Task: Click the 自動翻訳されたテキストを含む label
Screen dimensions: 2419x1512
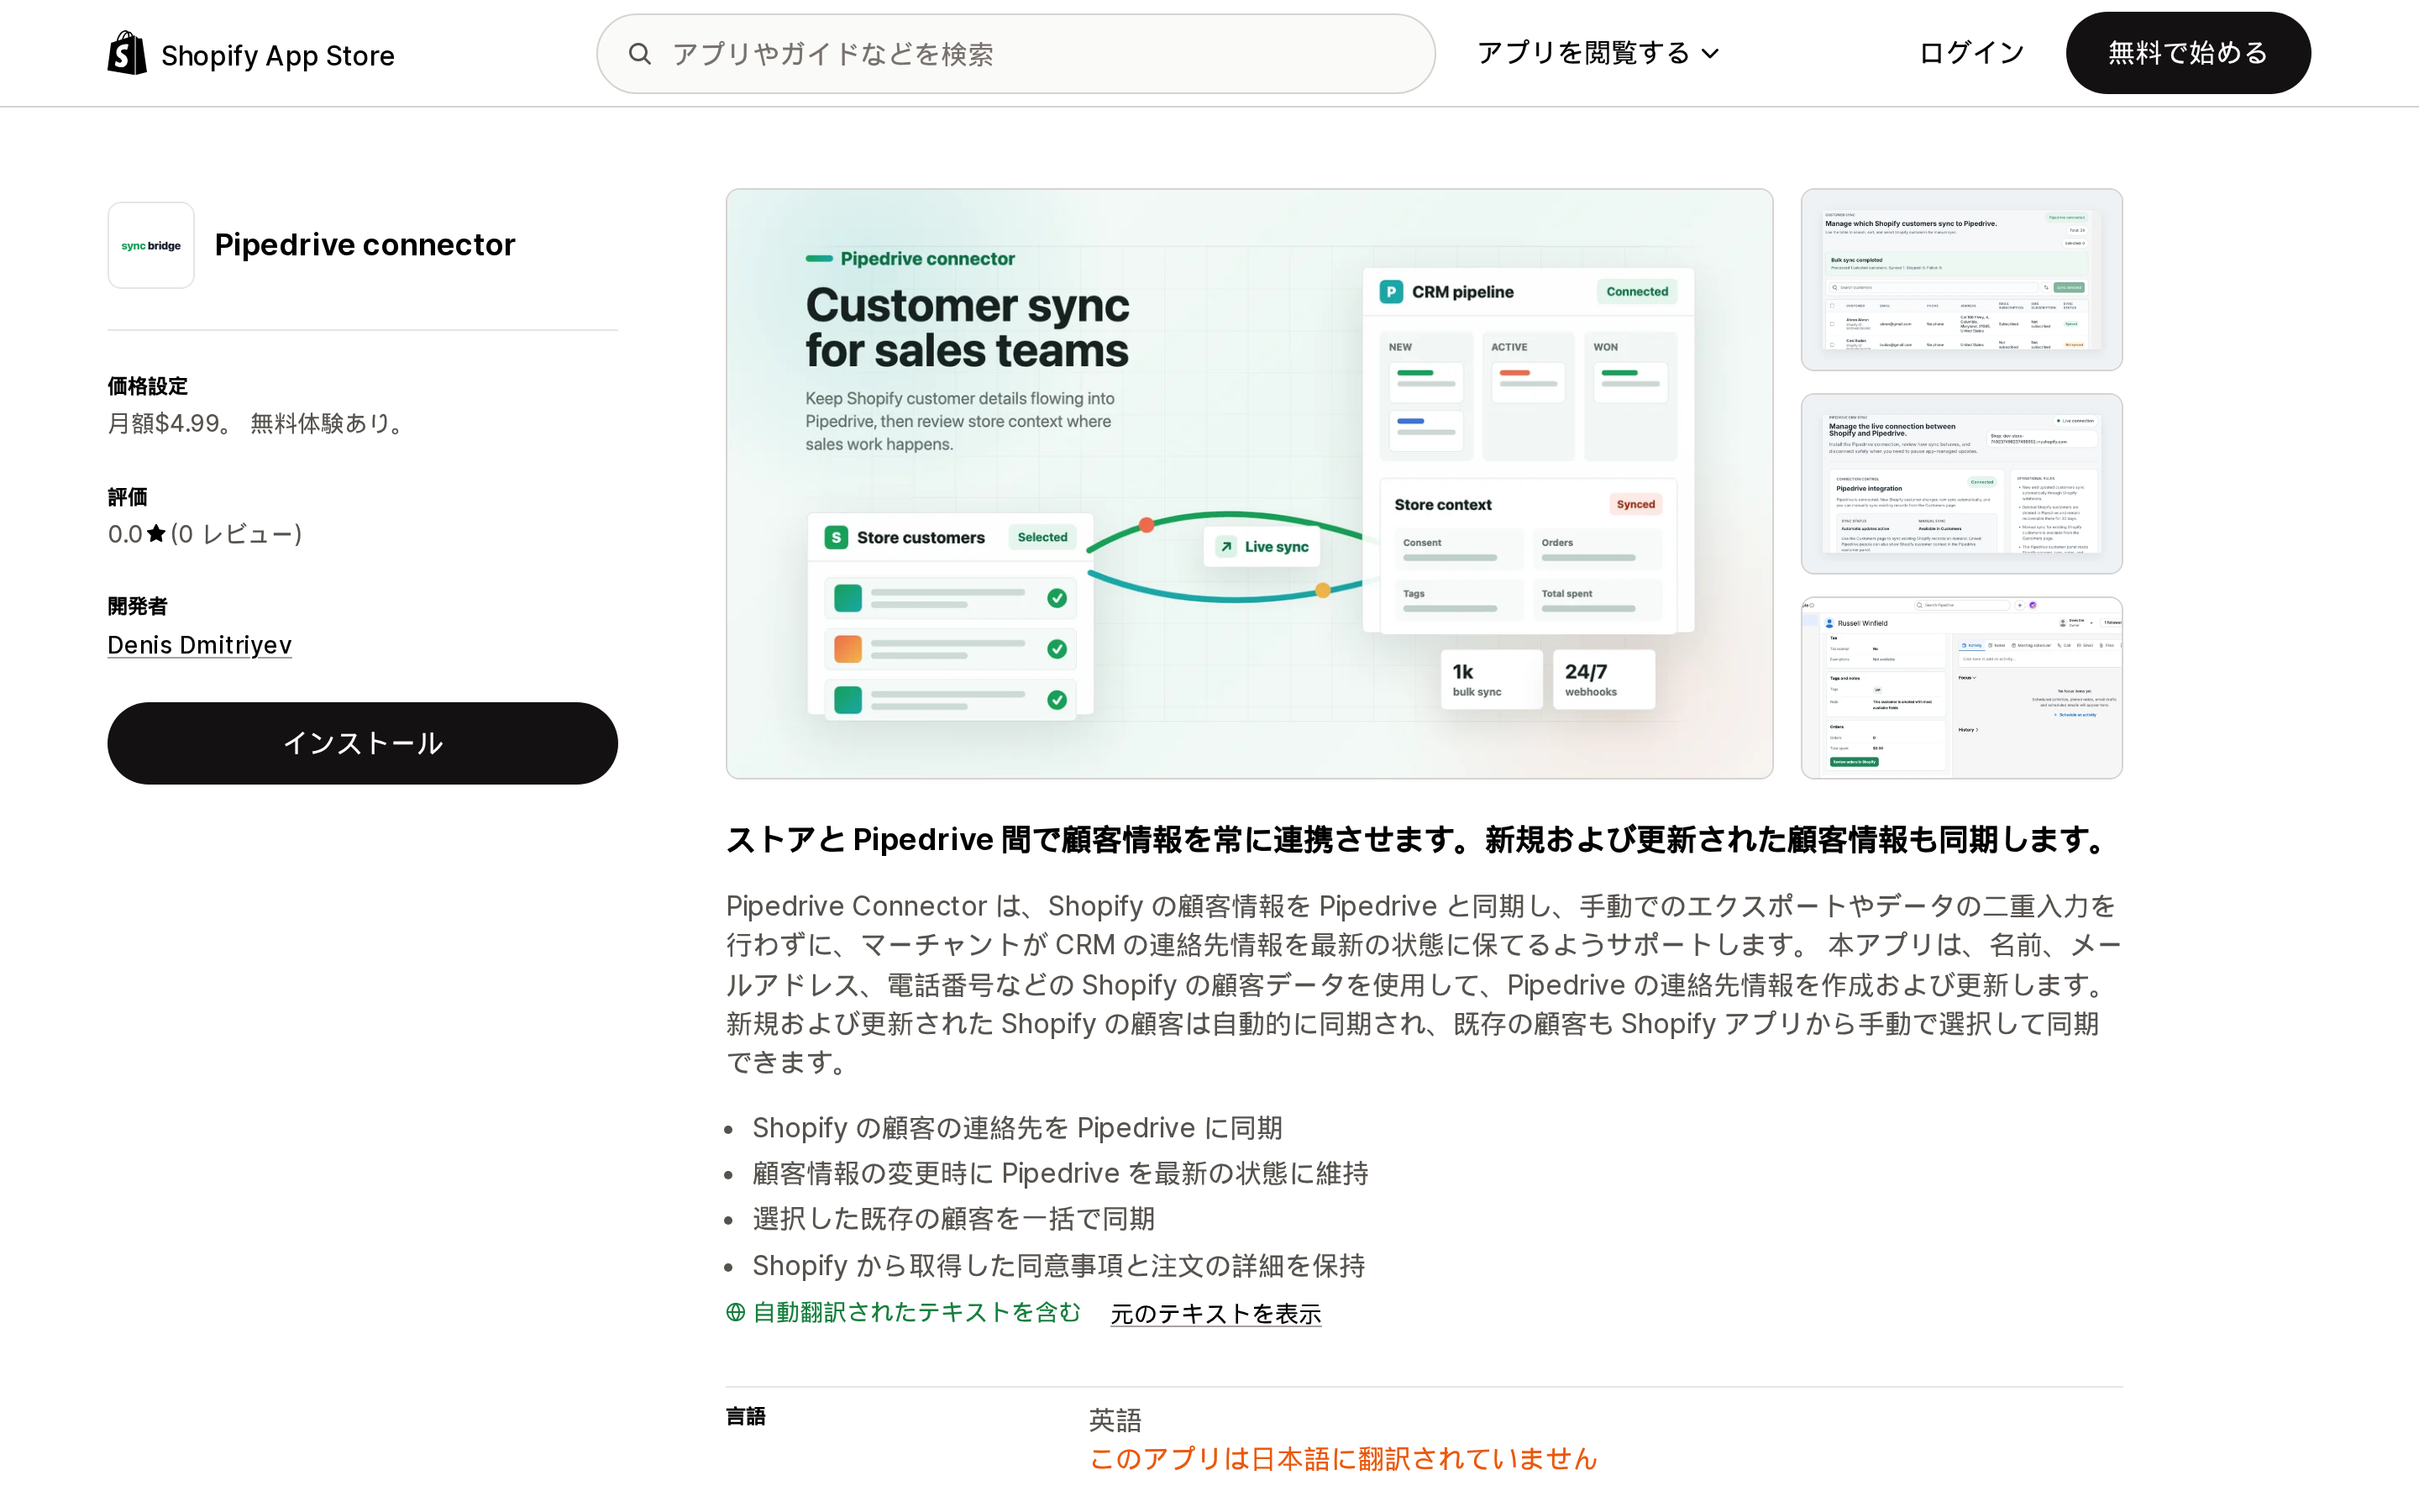Action: click(x=916, y=1312)
